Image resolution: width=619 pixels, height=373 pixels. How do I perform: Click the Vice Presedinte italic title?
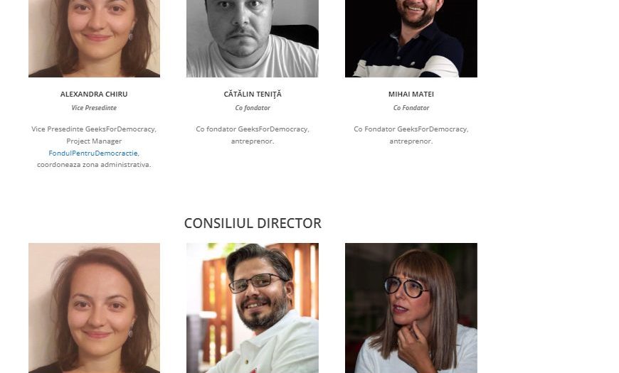pos(94,108)
